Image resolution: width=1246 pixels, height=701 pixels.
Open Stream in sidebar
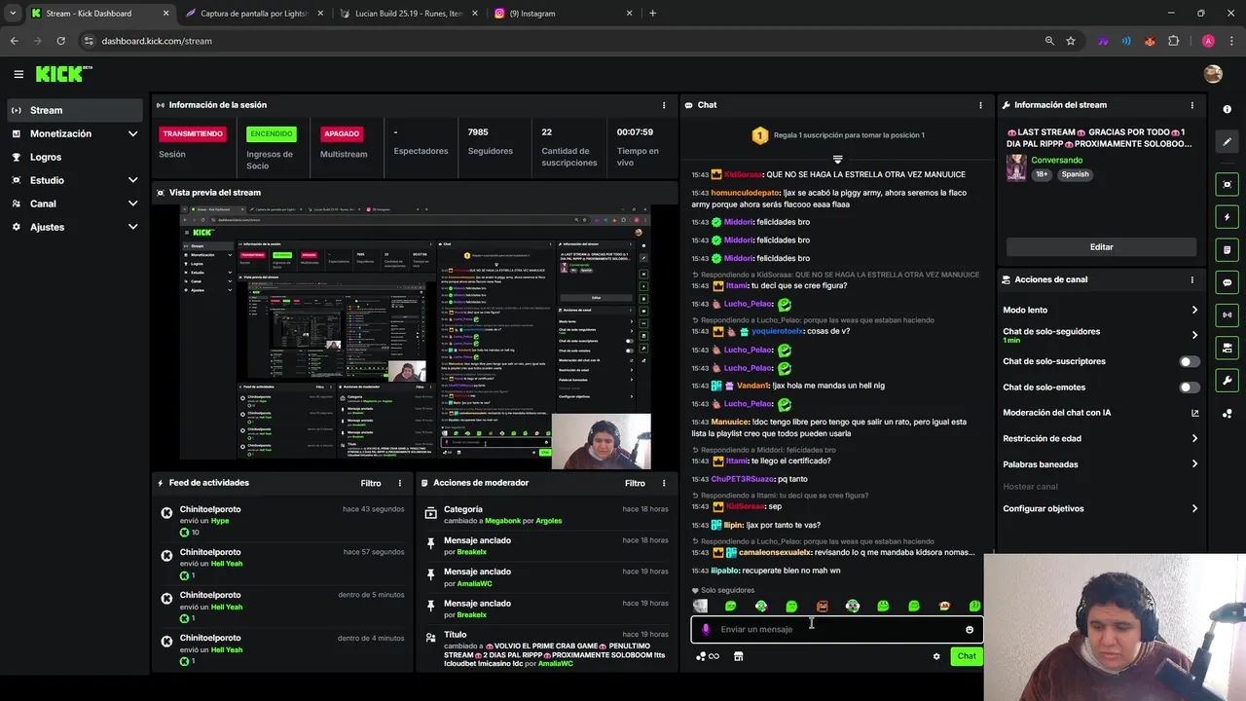click(x=76, y=110)
